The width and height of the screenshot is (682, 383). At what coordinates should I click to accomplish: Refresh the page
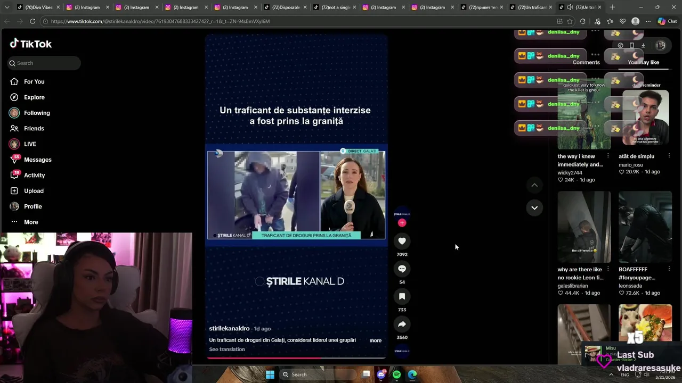coord(33,21)
